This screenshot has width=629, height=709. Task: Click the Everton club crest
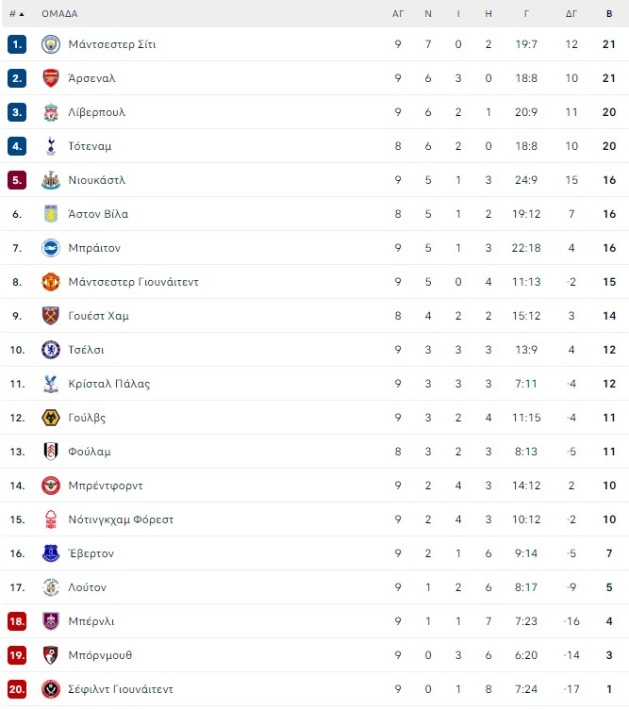pos(51,553)
